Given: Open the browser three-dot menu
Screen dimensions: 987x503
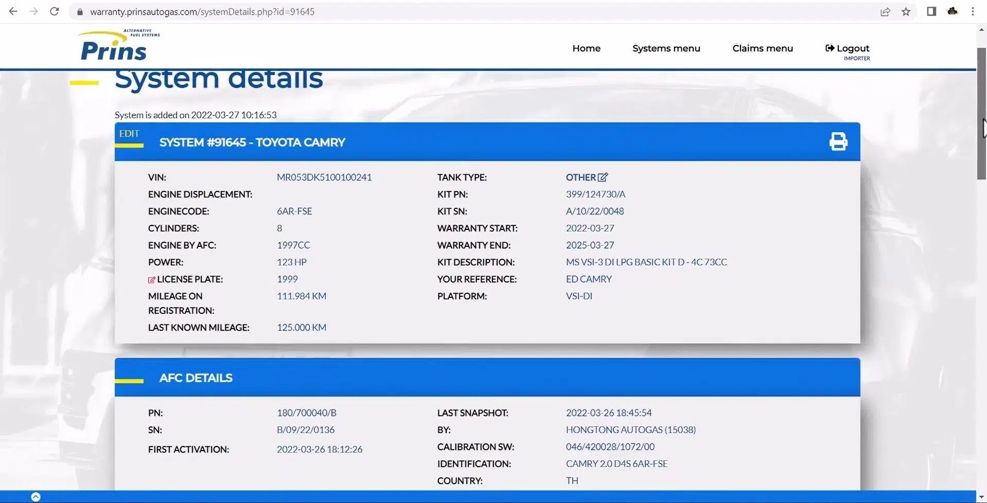Looking at the screenshot, I should [973, 11].
